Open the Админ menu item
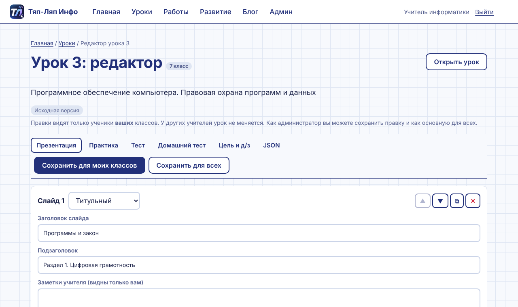 (281, 12)
